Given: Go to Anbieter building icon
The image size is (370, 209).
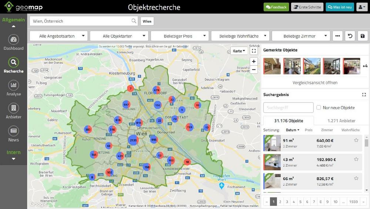Looking at the screenshot, I should tap(14, 108).
